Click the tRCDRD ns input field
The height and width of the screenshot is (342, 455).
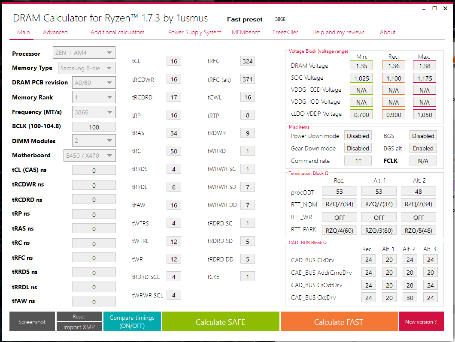[x=94, y=199]
